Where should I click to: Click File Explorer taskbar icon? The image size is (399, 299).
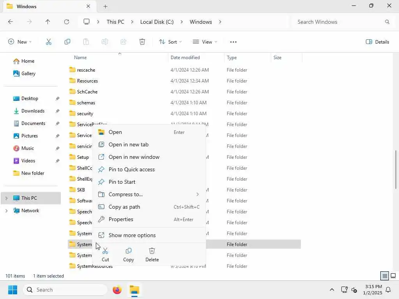tap(134, 290)
